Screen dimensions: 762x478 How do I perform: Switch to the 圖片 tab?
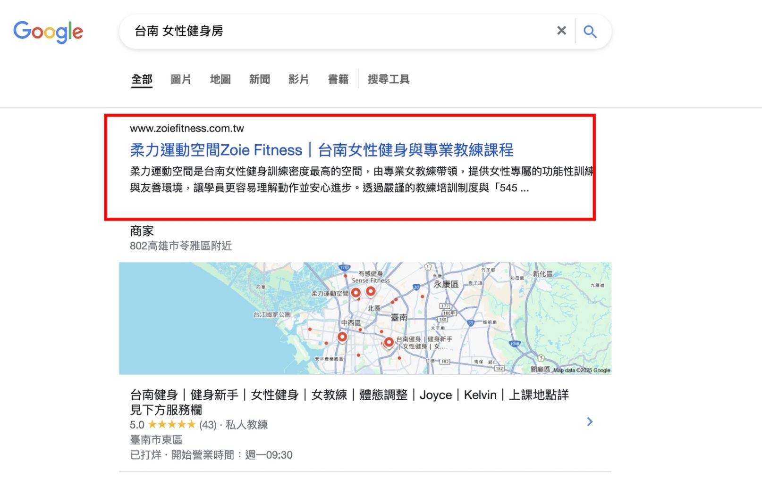pos(181,79)
